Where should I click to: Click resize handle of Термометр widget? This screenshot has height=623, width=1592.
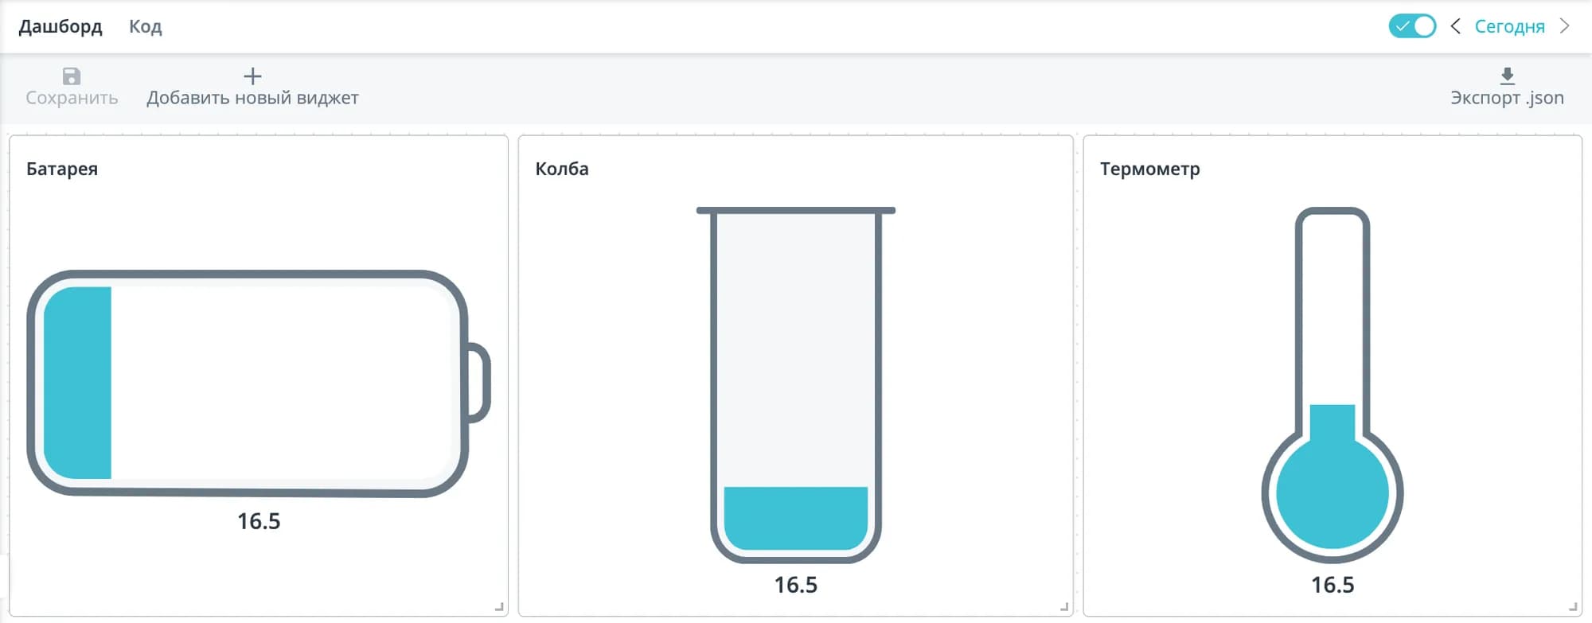pyautogui.click(x=1573, y=607)
